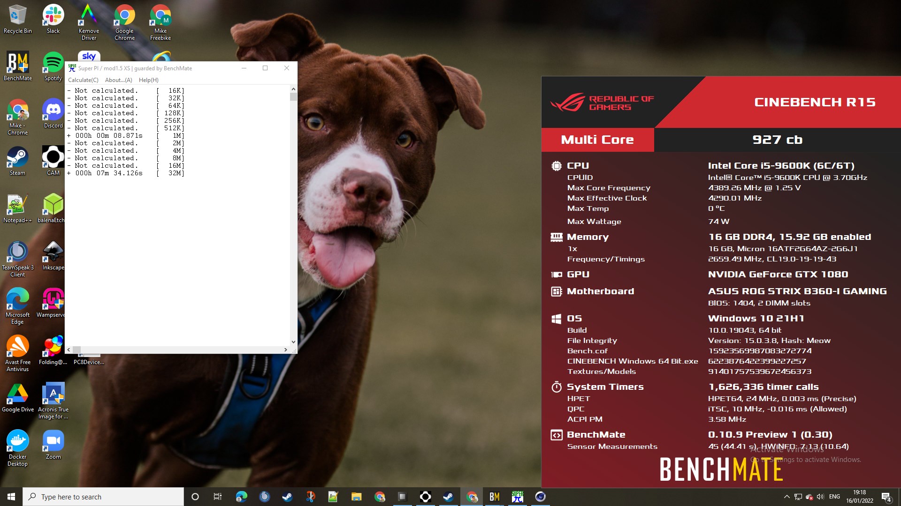Show hidden system tray icons
The width and height of the screenshot is (901, 506).
(786, 497)
